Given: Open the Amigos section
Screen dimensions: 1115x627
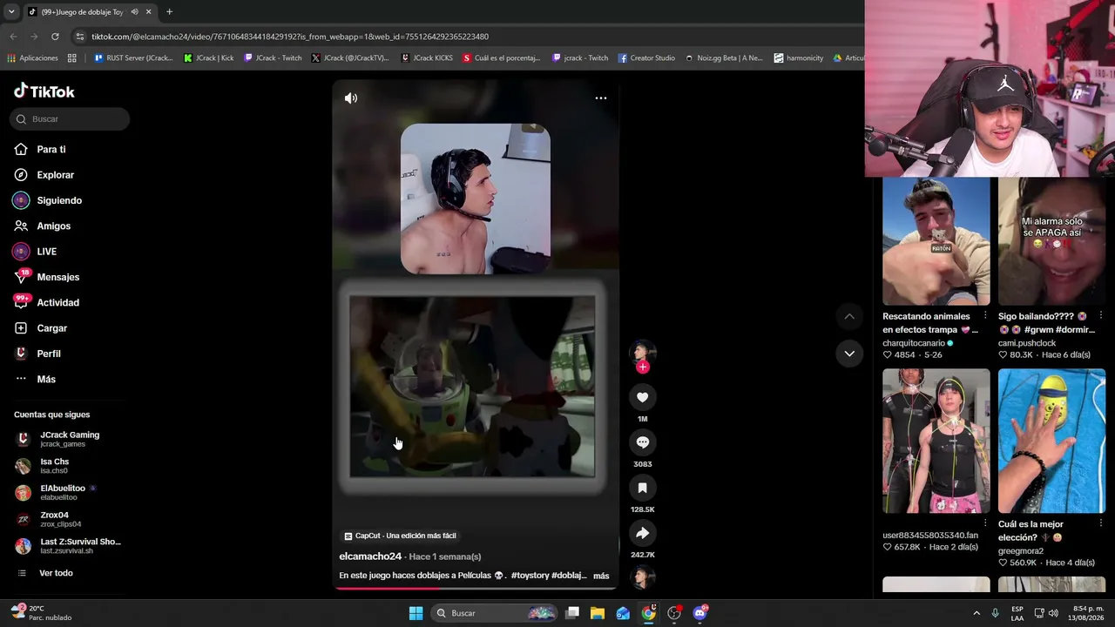Looking at the screenshot, I should [54, 226].
